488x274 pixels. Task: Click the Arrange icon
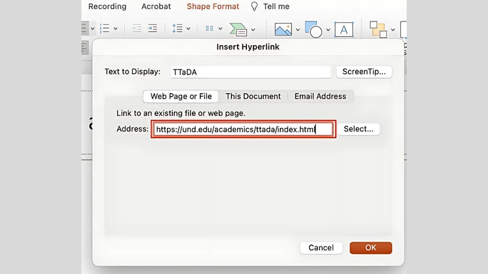tap(378, 30)
